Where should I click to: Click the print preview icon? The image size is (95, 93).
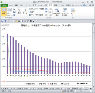tap(22, 21)
